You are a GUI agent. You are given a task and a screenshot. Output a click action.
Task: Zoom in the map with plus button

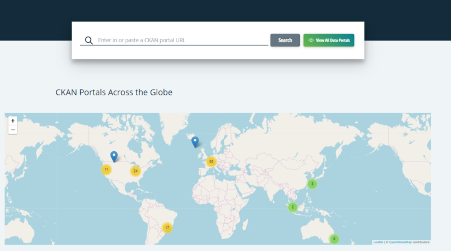tap(12, 121)
